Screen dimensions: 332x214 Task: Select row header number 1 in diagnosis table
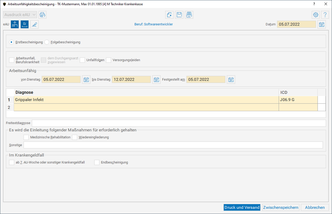pyautogui.click(x=10, y=100)
